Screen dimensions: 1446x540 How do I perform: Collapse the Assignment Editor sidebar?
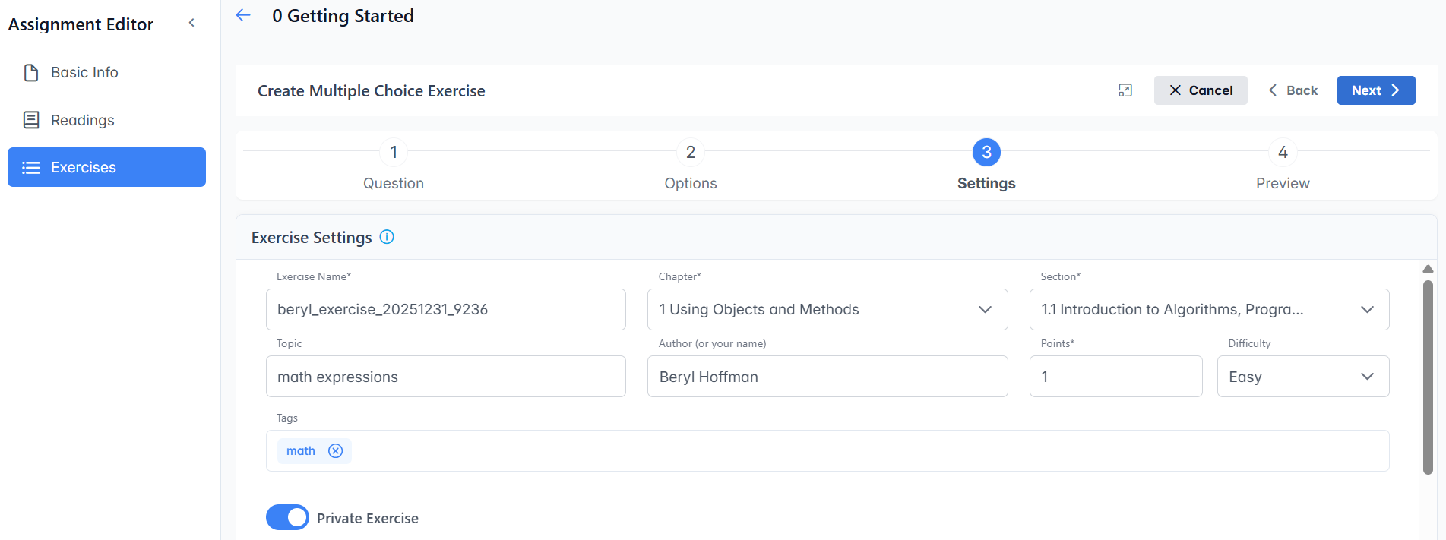coord(191,23)
